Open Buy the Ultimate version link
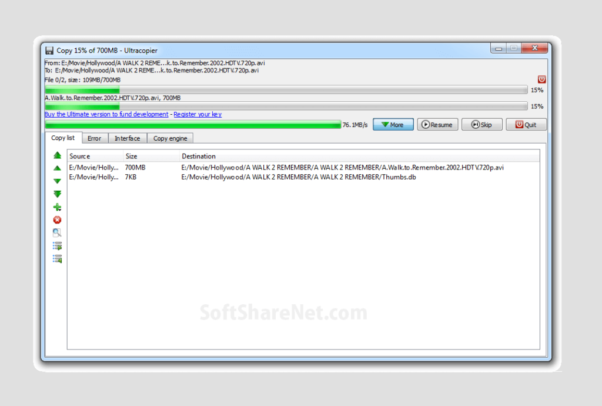 point(106,114)
